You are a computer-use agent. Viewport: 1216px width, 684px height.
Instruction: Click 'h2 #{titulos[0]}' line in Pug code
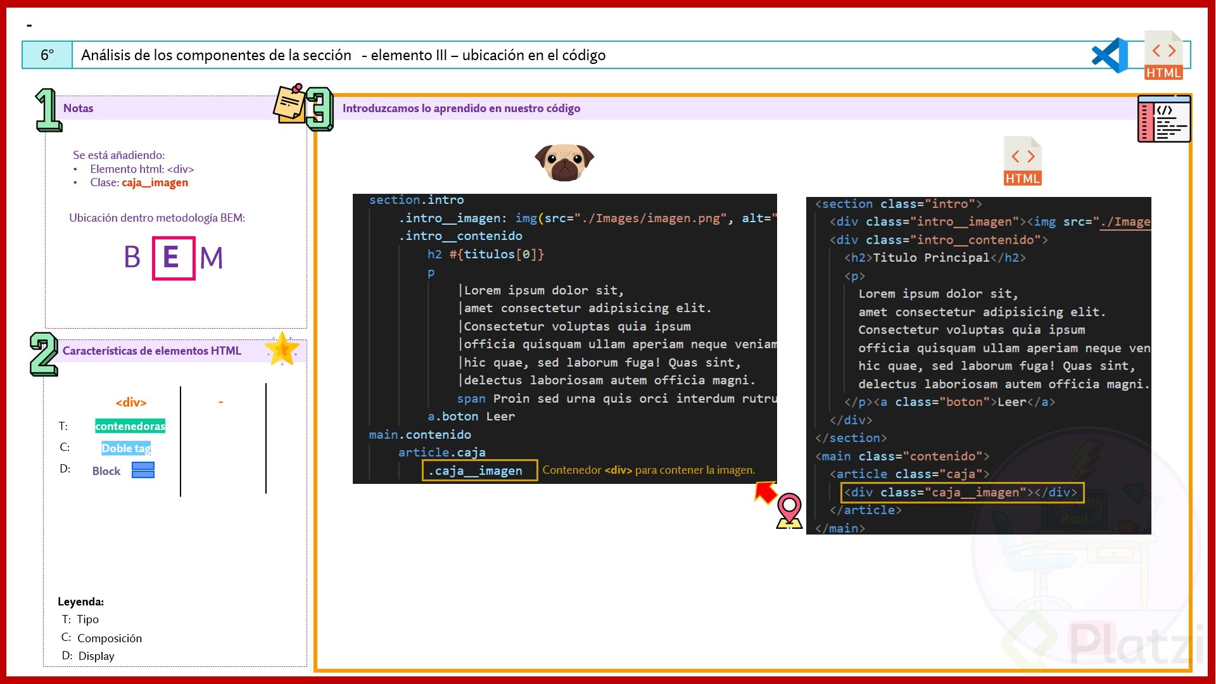coord(486,255)
